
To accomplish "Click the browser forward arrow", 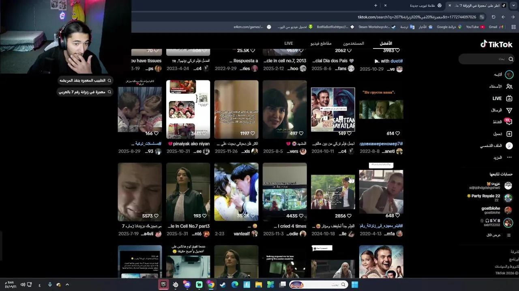I will pos(513,17).
